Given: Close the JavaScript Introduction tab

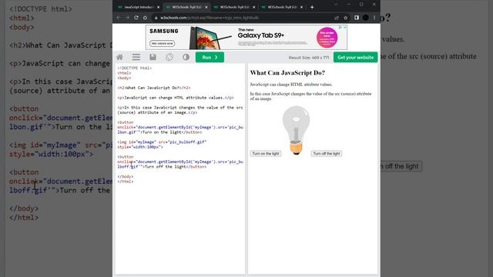Looking at the screenshot, I should (x=158, y=7).
